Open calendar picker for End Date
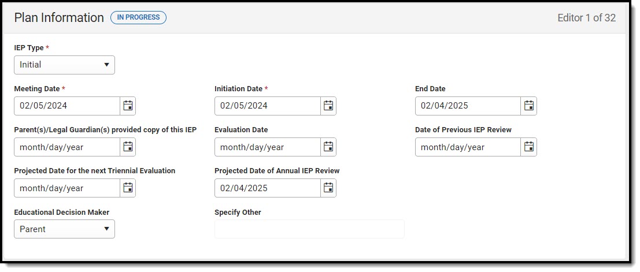This screenshot has height=272, width=640. 529,106
